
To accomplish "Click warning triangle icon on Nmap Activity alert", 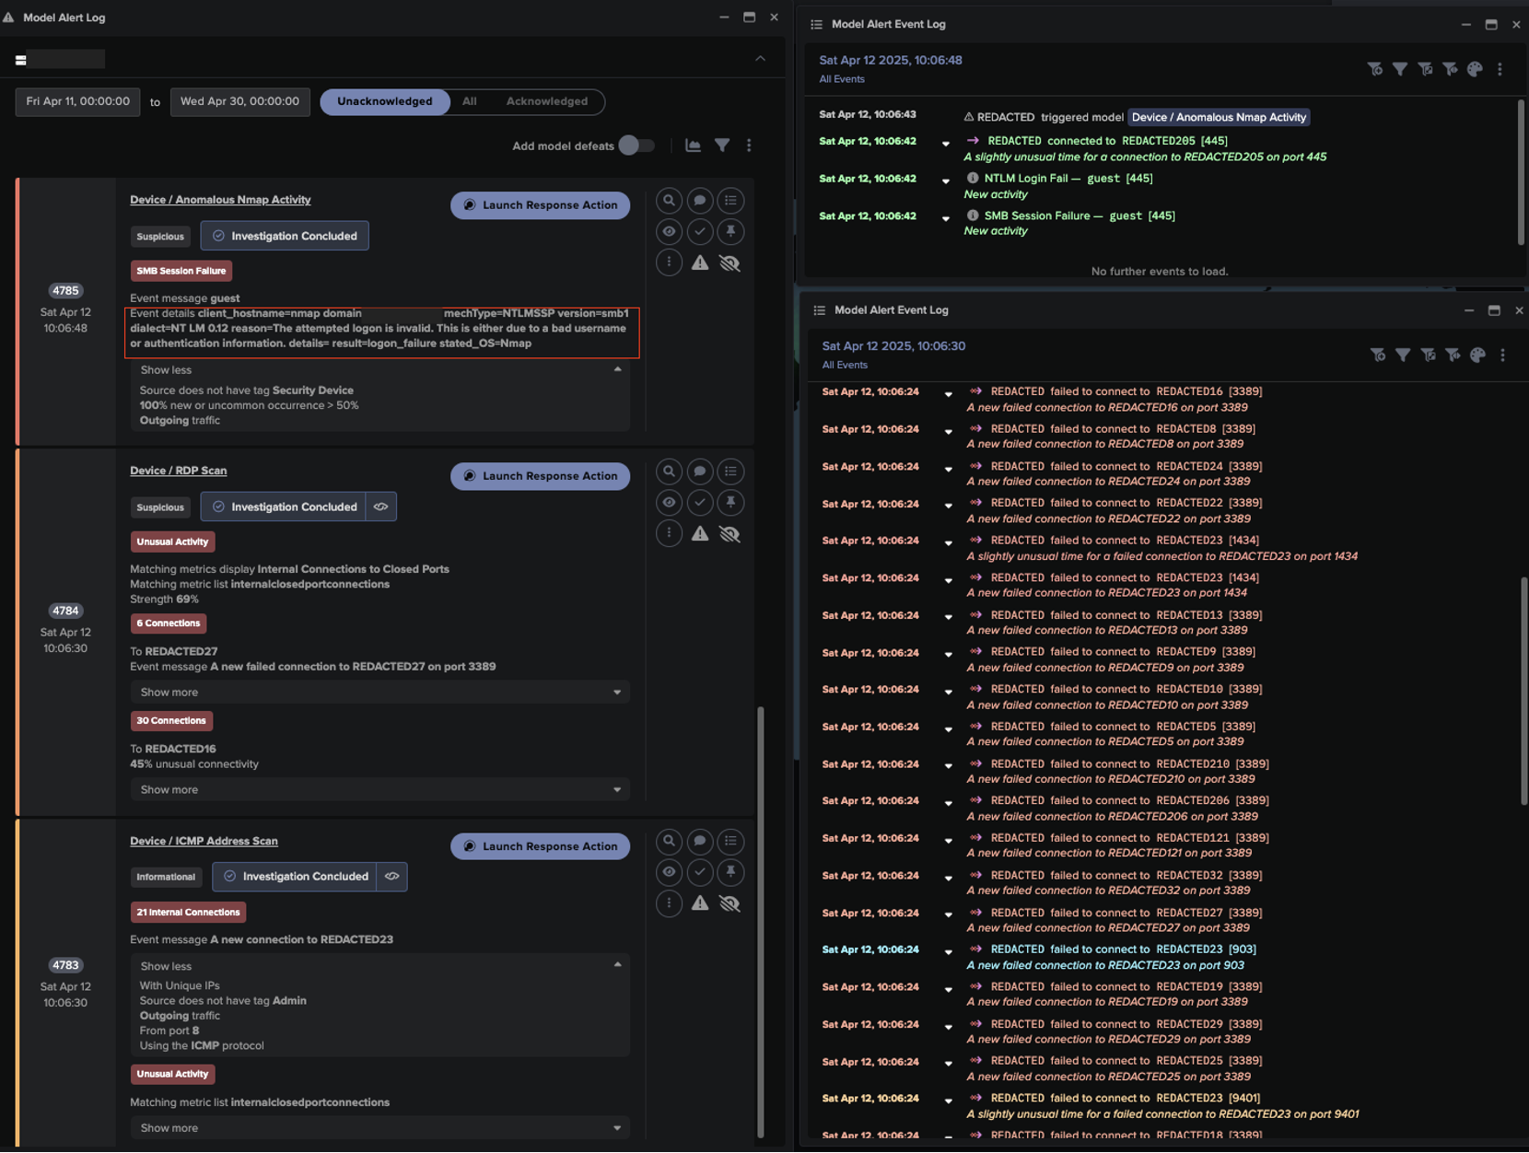I will pyautogui.click(x=700, y=262).
